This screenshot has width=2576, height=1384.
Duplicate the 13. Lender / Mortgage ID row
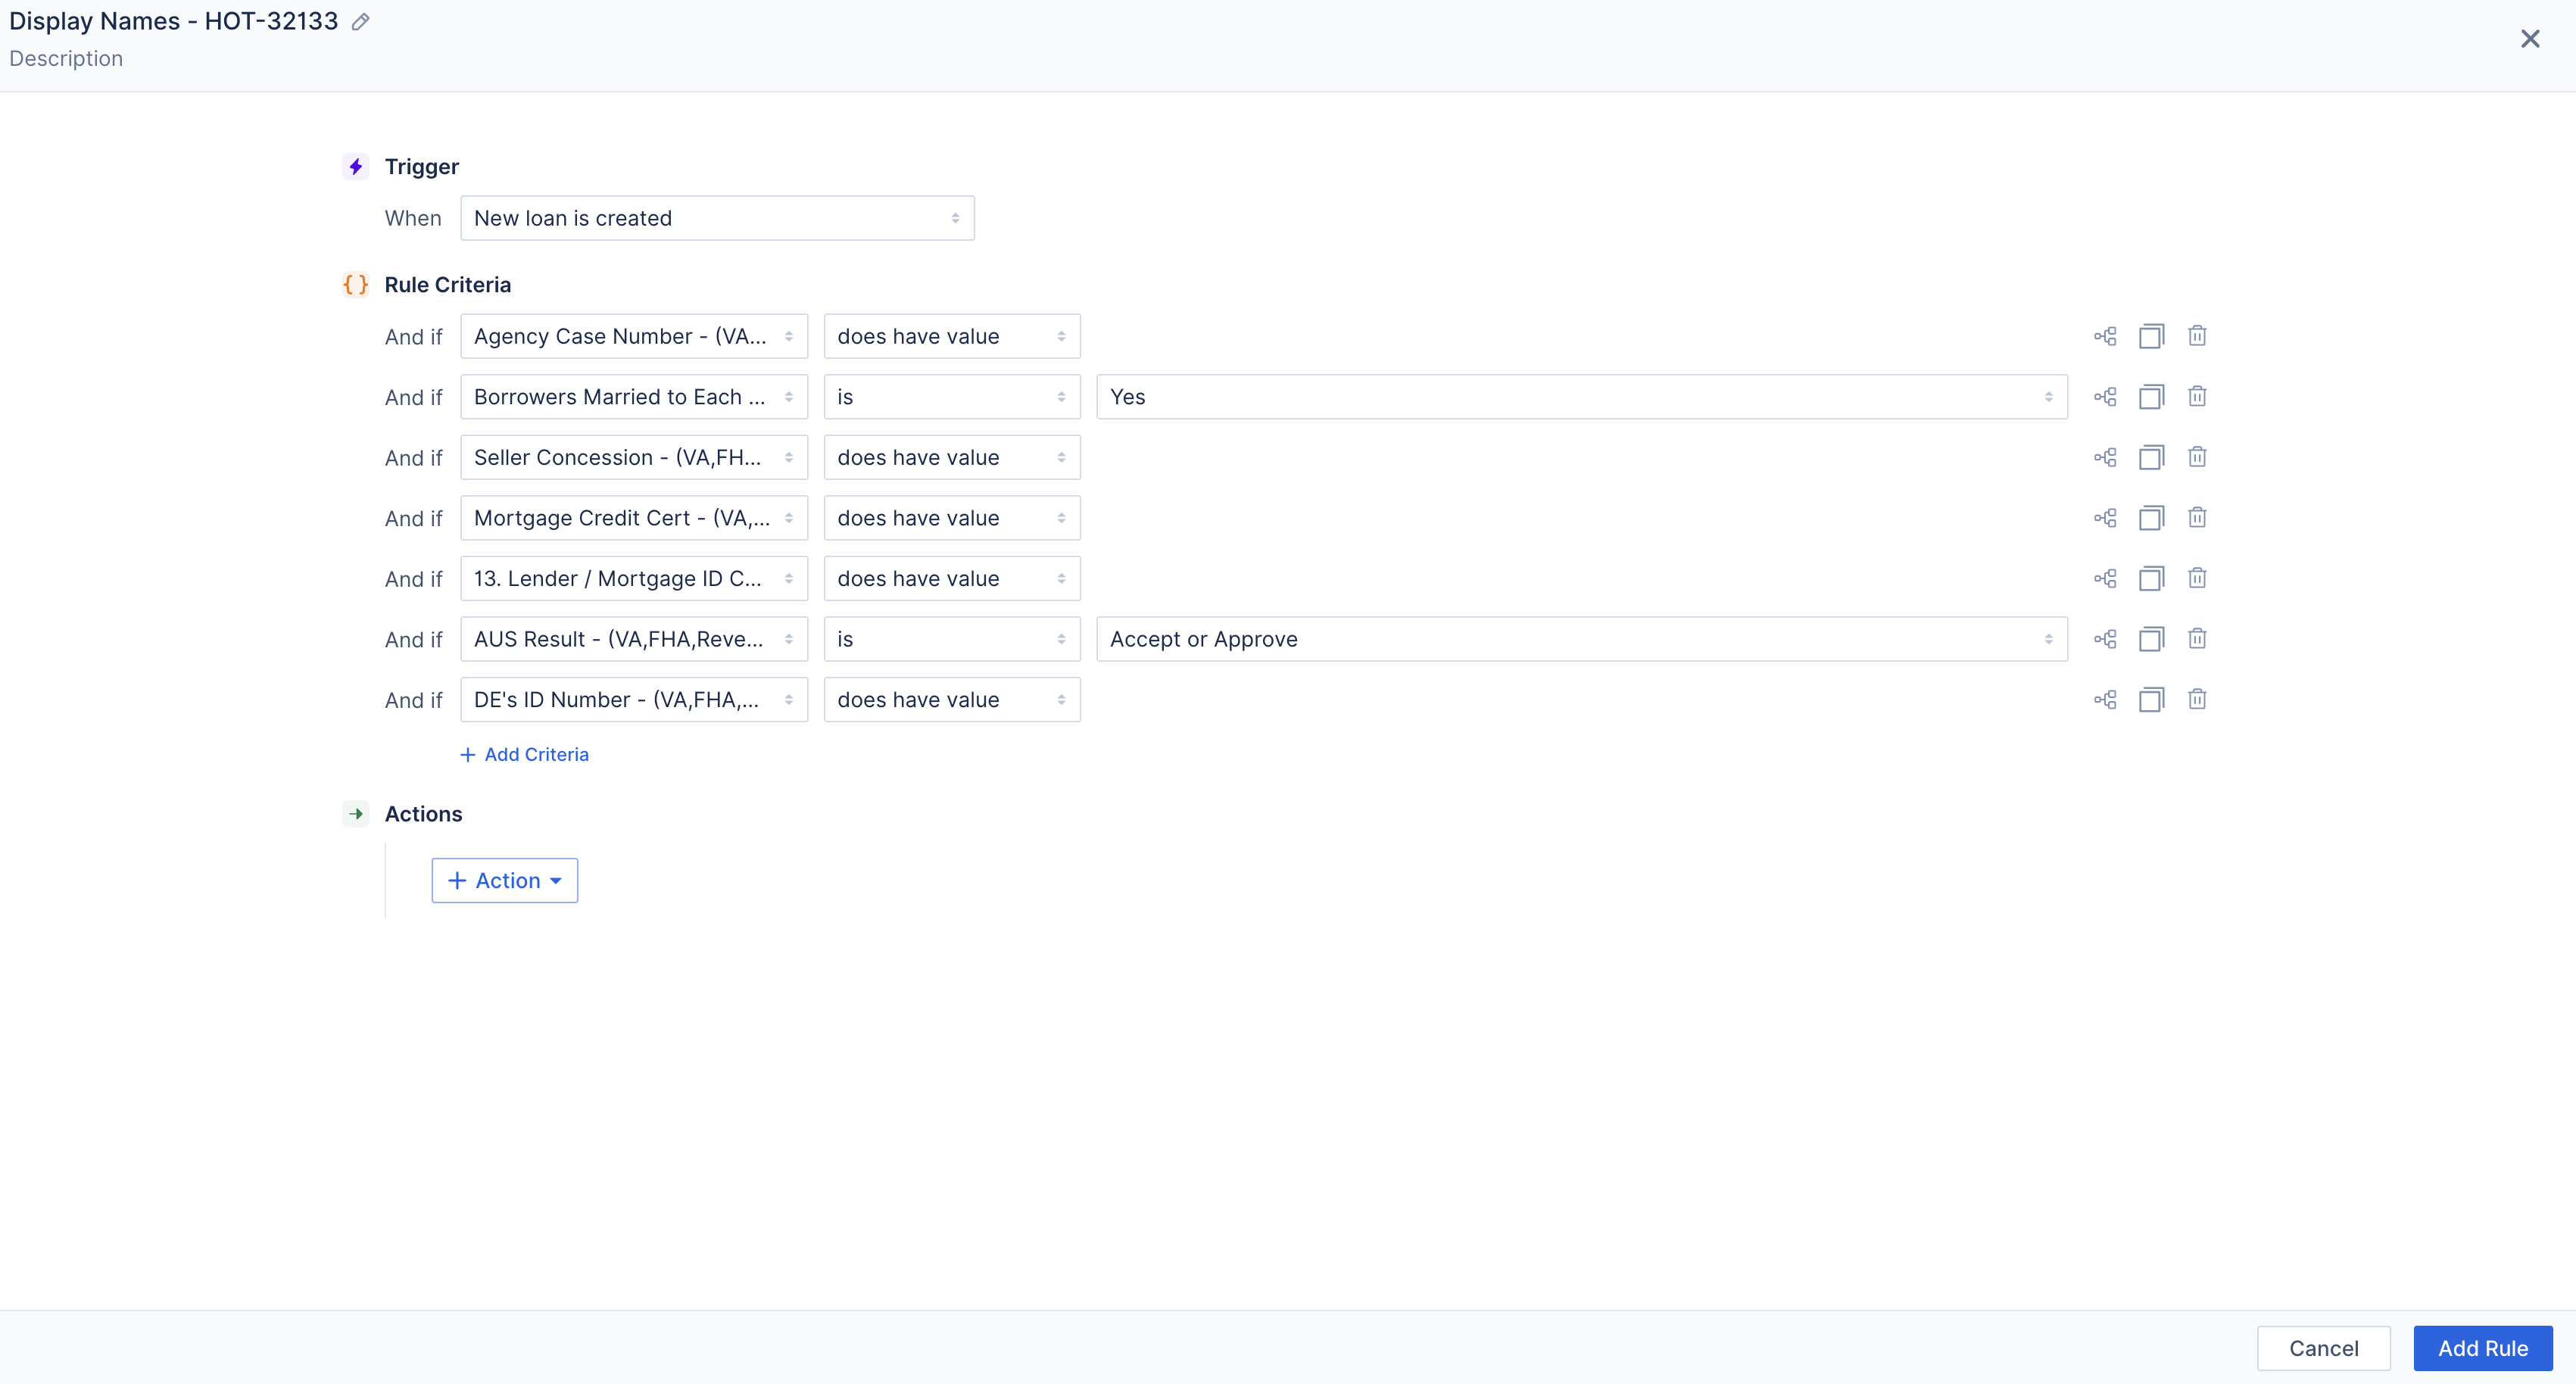click(2151, 579)
